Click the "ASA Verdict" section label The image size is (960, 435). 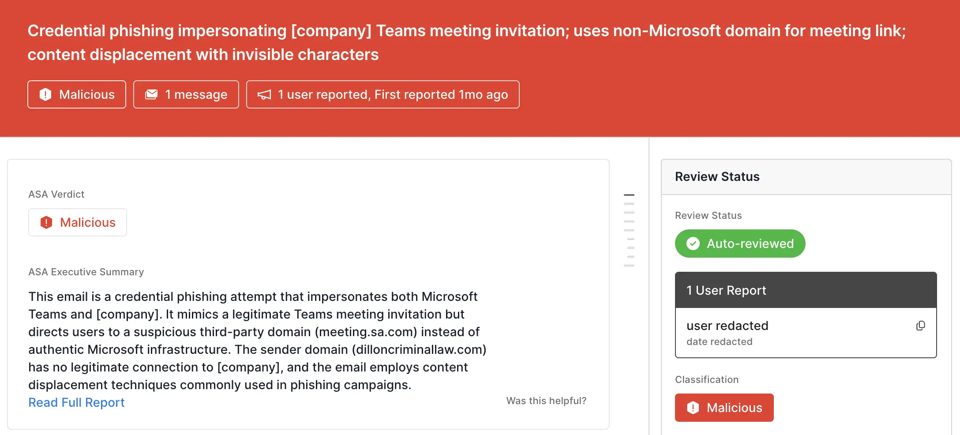pyautogui.click(x=56, y=194)
